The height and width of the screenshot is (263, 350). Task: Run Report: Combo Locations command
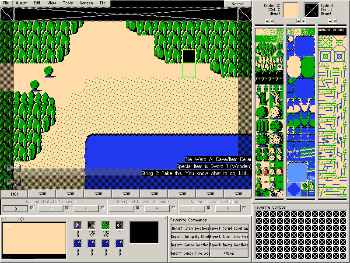coord(190,245)
